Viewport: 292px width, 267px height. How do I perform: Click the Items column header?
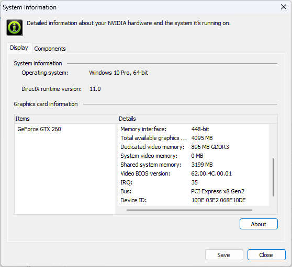click(65, 119)
